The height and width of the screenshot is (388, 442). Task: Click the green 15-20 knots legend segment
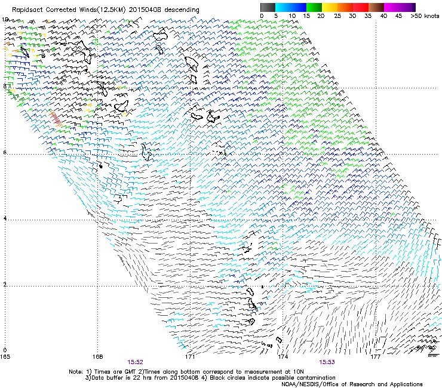pos(314,7)
